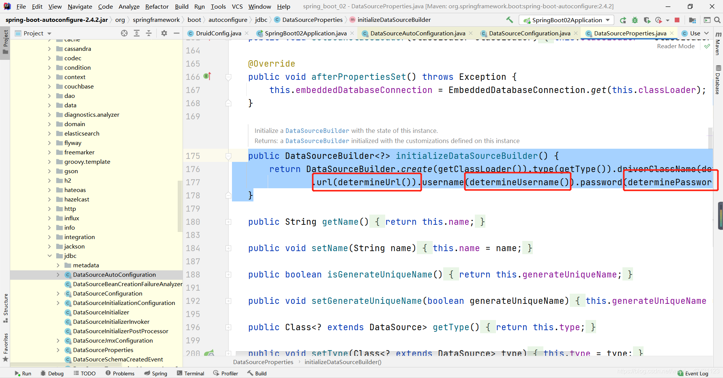The height and width of the screenshot is (378, 723).
Task: Open the Event Log
Action: [693, 373]
